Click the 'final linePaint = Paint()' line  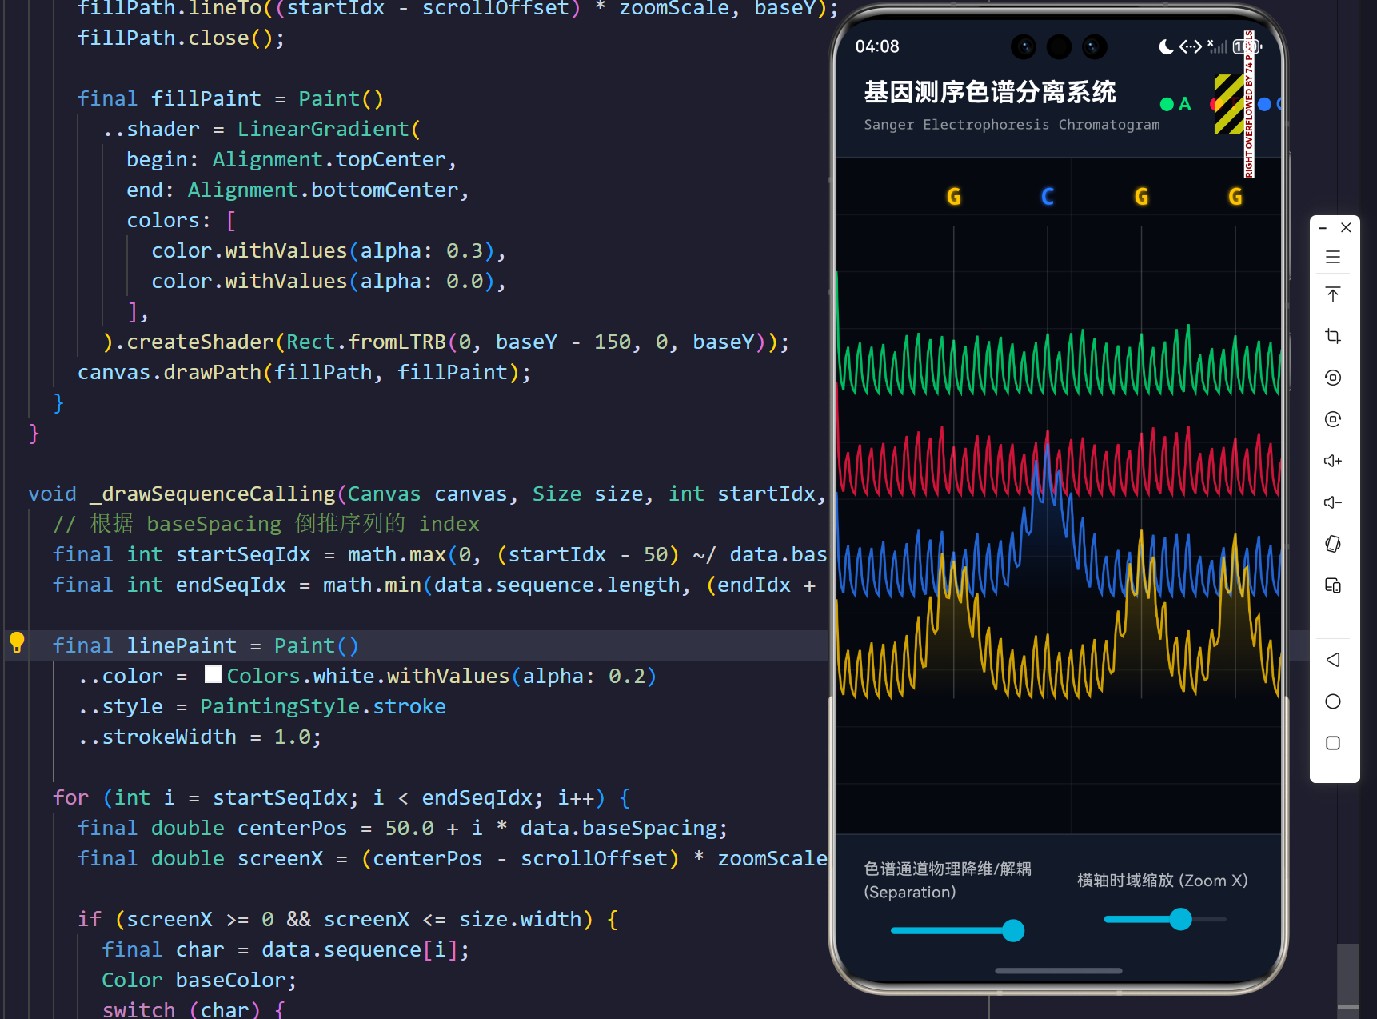(x=206, y=645)
